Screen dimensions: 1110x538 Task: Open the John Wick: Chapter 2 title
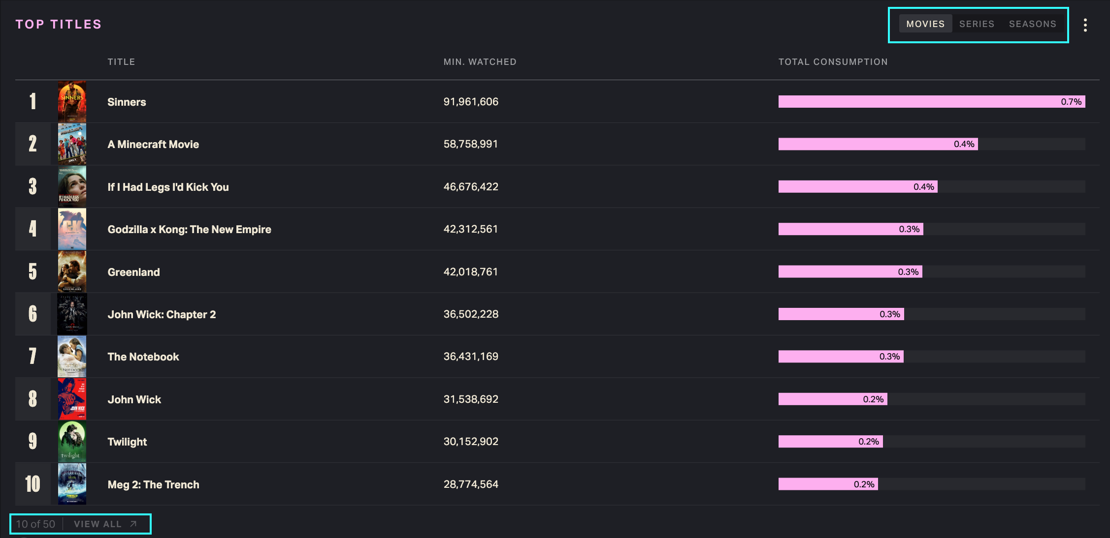pyautogui.click(x=162, y=315)
